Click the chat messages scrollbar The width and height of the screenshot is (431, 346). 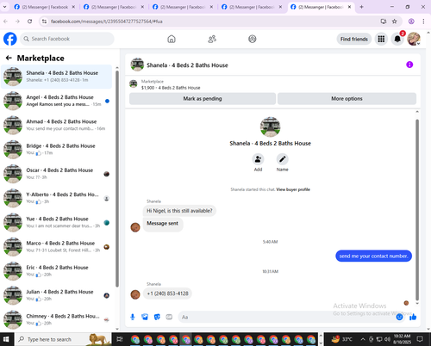pos(417,209)
